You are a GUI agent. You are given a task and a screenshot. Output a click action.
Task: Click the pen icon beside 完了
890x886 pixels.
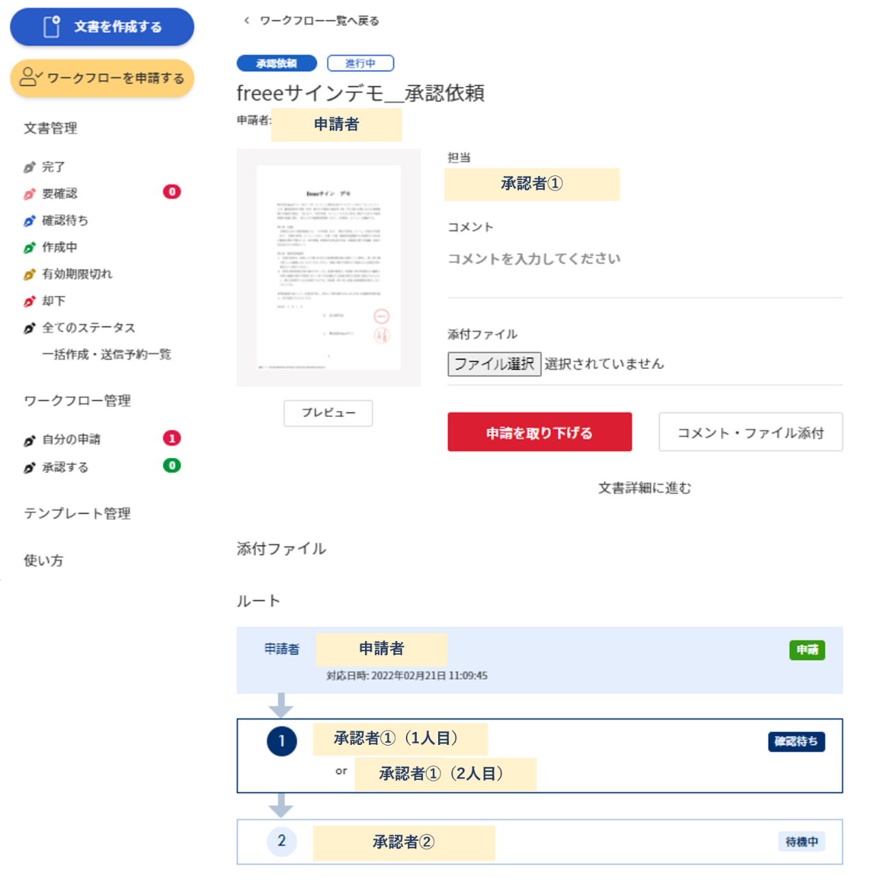click(29, 167)
